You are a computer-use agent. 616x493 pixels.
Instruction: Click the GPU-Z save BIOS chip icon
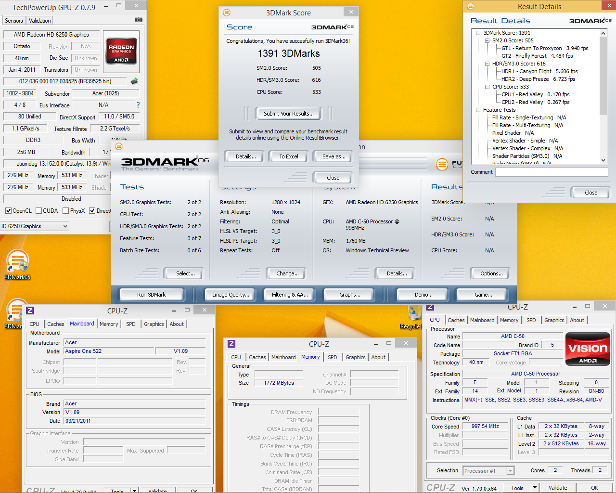click(x=134, y=81)
